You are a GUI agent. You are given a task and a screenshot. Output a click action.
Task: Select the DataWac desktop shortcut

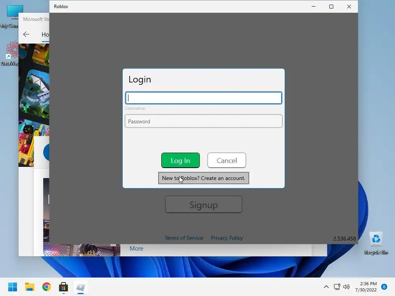point(9,54)
